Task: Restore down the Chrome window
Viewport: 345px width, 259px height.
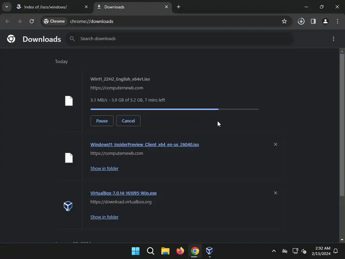Action: (x=322, y=7)
